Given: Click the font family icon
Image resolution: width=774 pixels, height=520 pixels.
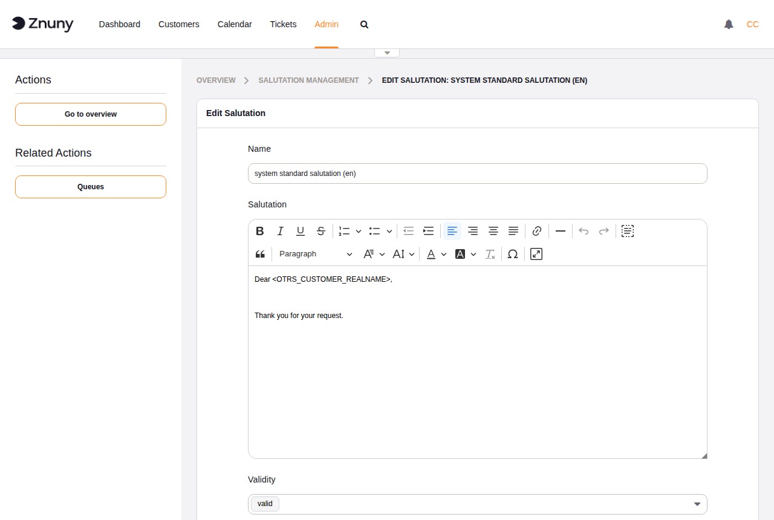Looking at the screenshot, I should (368, 254).
